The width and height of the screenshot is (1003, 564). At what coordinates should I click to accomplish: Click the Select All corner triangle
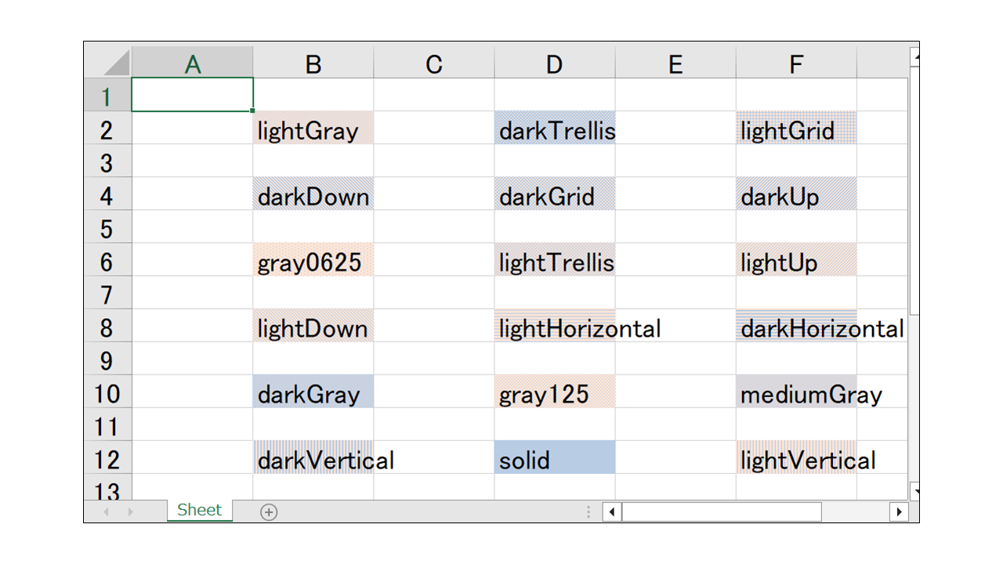point(115,63)
